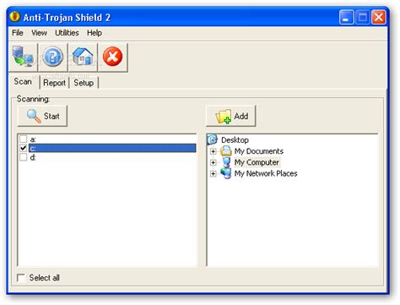Image resolution: width=400 pixels, height=305 pixels.
Task: Switch to the Setup tab
Action: [84, 83]
